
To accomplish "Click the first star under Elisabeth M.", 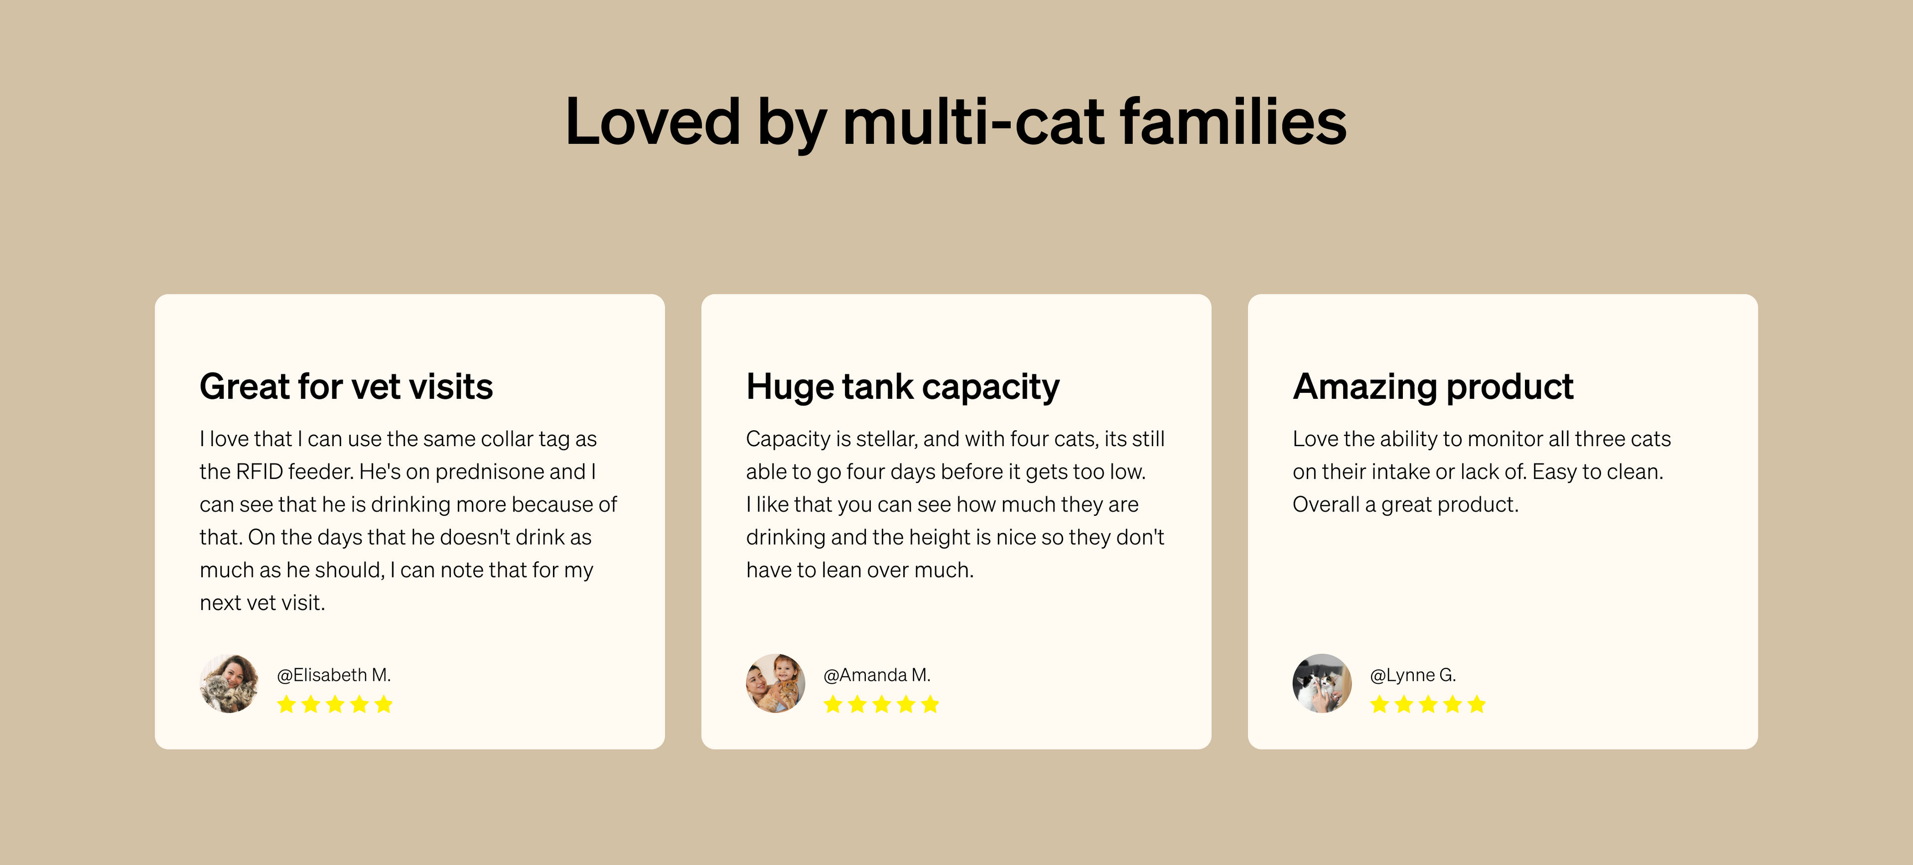I will click(286, 705).
